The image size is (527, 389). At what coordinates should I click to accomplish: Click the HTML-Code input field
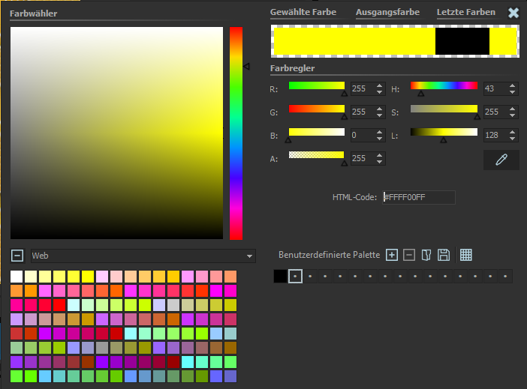tap(418, 197)
